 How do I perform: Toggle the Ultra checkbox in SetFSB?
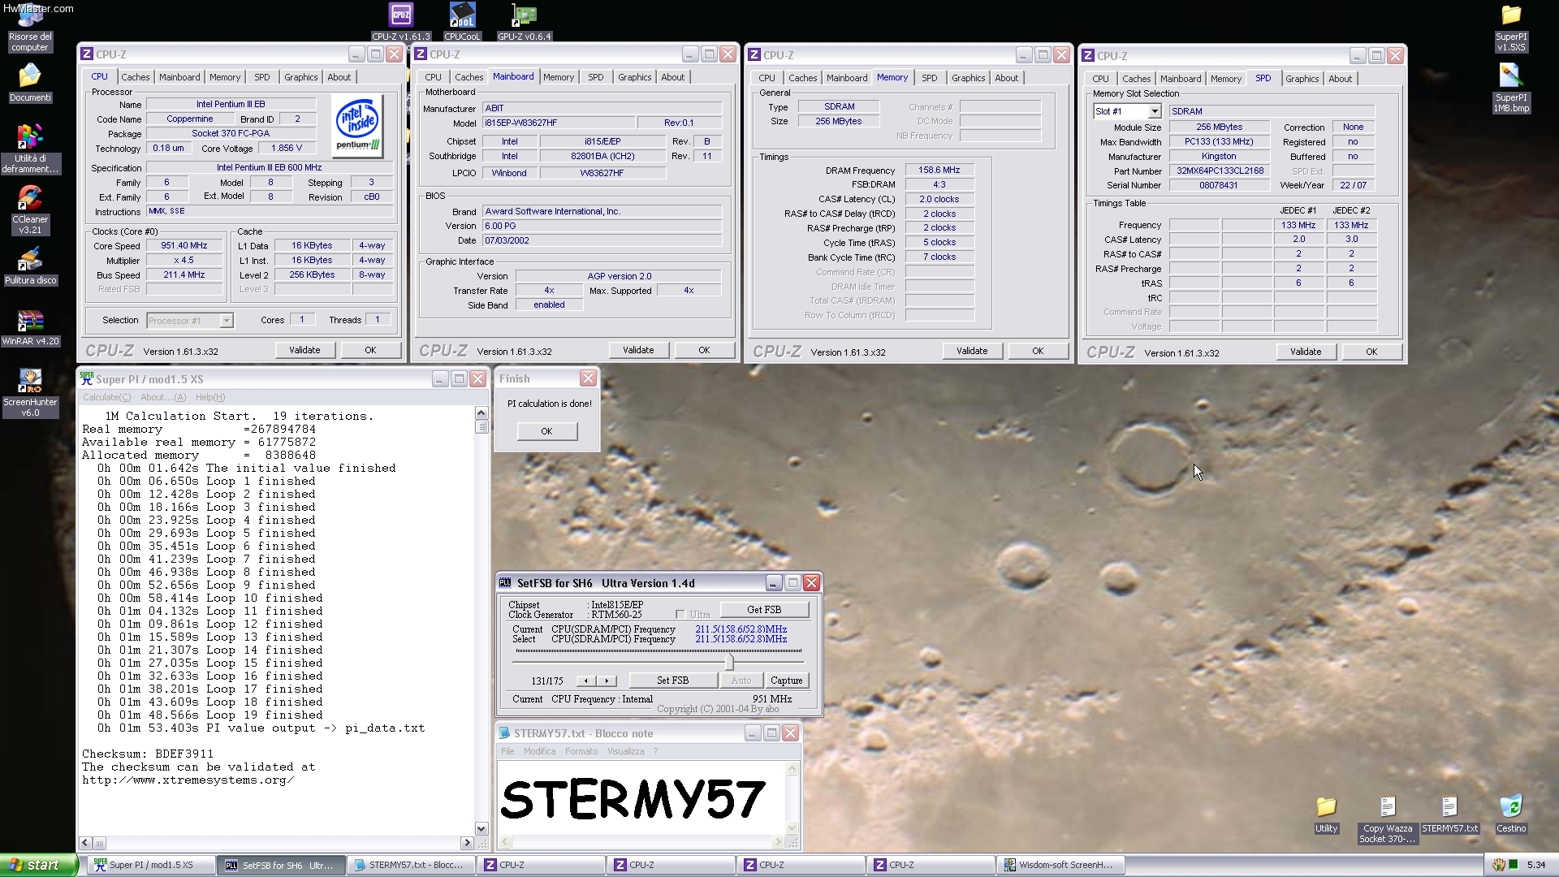pos(680,615)
